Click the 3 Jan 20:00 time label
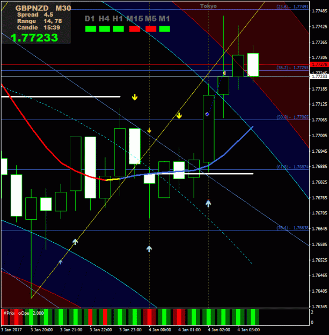Screen dimensions: 329x335 [x=41, y=330]
